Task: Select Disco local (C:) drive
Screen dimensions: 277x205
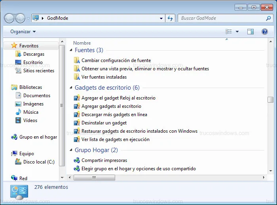Action: [x=38, y=162]
